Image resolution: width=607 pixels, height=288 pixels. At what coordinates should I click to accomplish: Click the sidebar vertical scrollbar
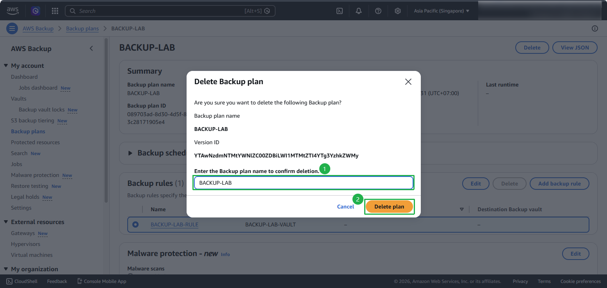point(106,121)
